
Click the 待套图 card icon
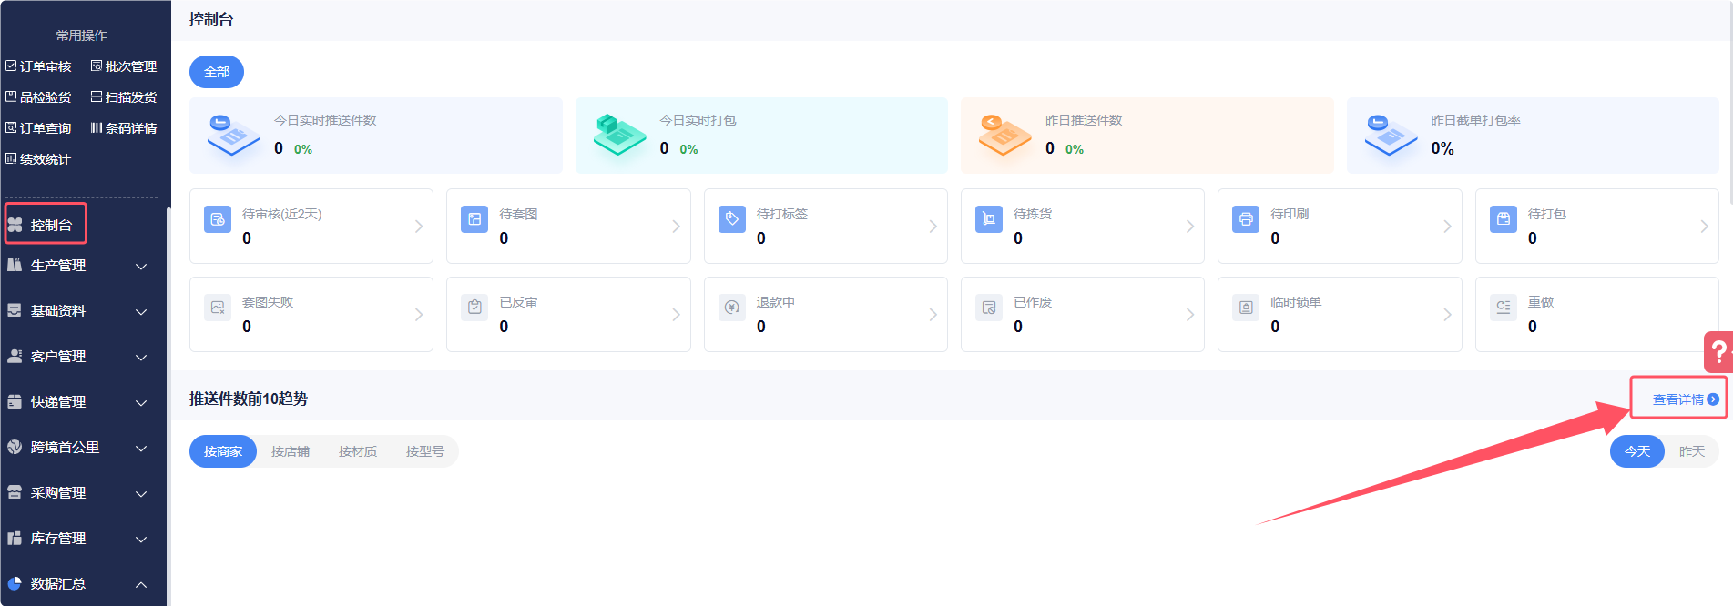coord(474,219)
